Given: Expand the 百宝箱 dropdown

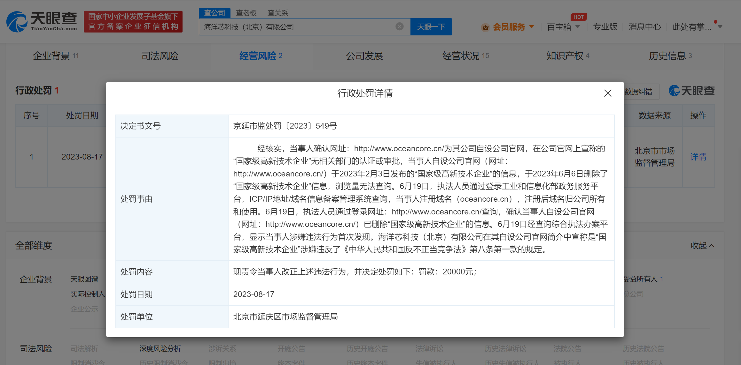Looking at the screenshot, I should tap(564, 27).
